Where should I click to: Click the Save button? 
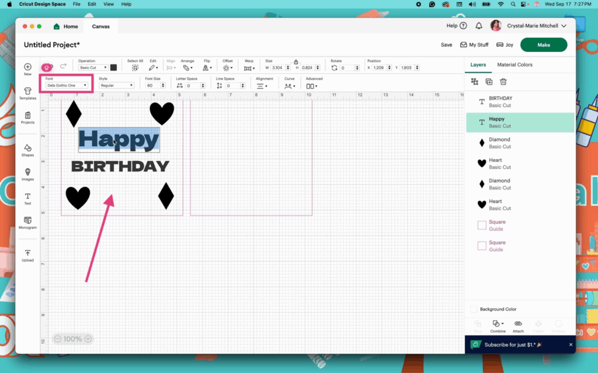click(x=446, y=45)
